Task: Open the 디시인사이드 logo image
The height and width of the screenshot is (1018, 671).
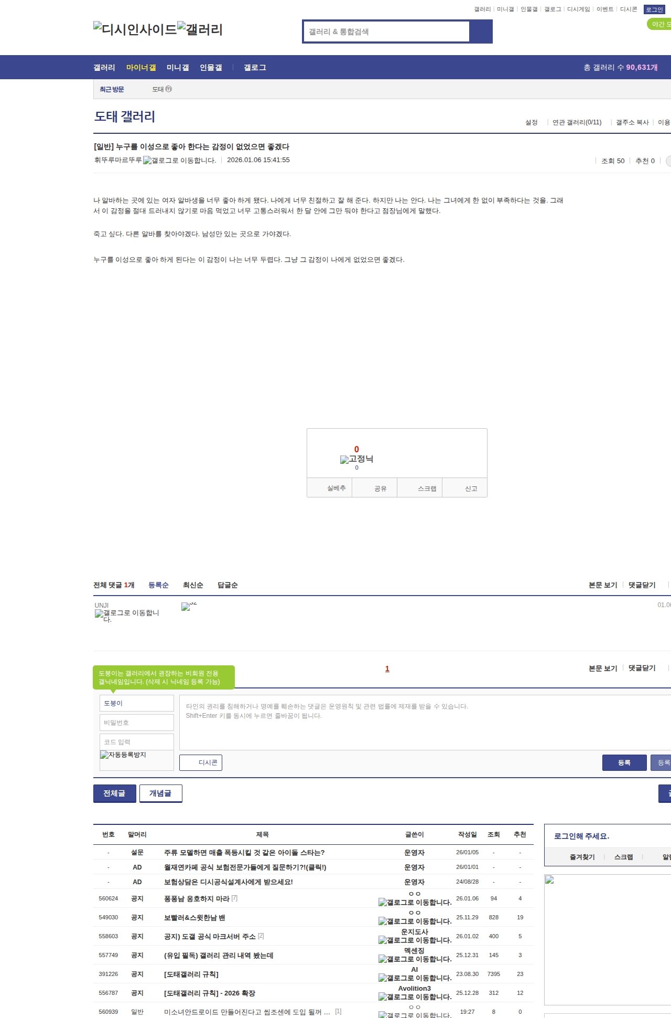Action: coord(135,29)
